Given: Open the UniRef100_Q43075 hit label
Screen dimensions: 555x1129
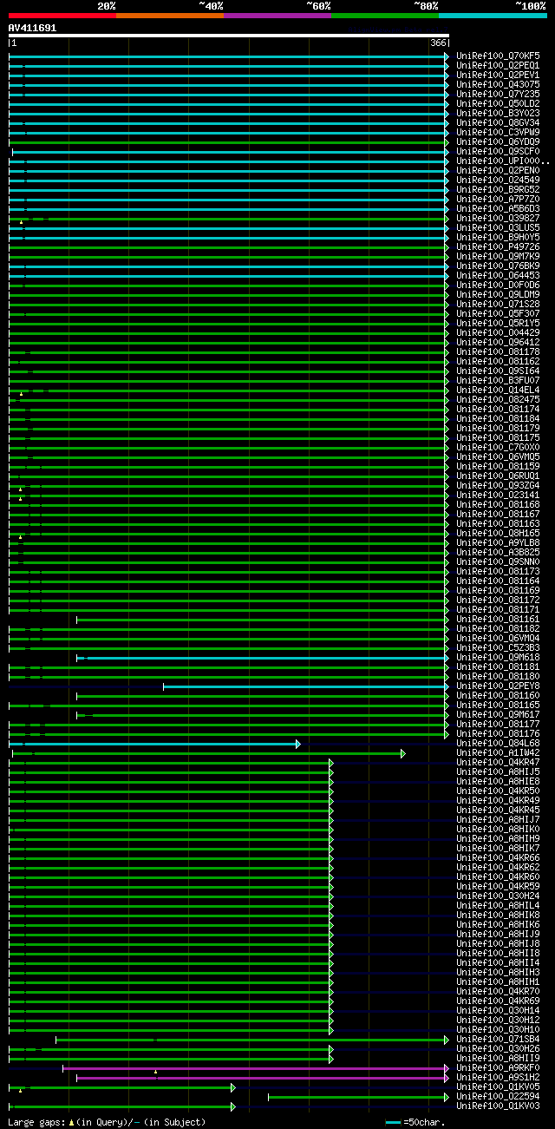Looking at the screenshot, I should (498, 84).
